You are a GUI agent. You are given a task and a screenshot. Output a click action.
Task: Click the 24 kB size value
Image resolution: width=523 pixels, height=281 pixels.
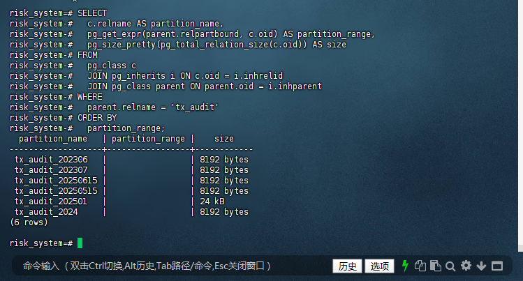[x=212, y=202]
